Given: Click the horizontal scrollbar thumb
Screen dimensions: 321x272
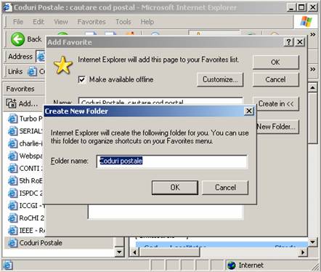Looking at the screenshot, I should [x=169, y=252].
